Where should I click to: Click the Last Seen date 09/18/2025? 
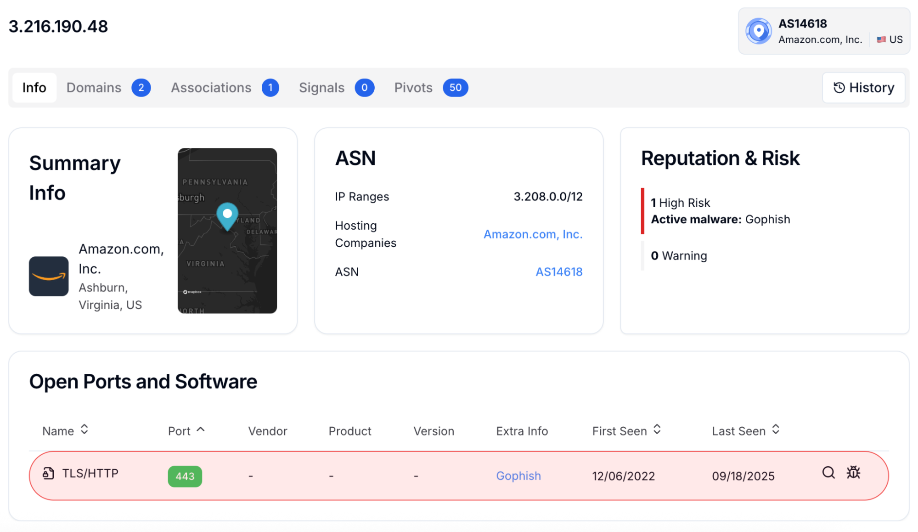(743, 476)
